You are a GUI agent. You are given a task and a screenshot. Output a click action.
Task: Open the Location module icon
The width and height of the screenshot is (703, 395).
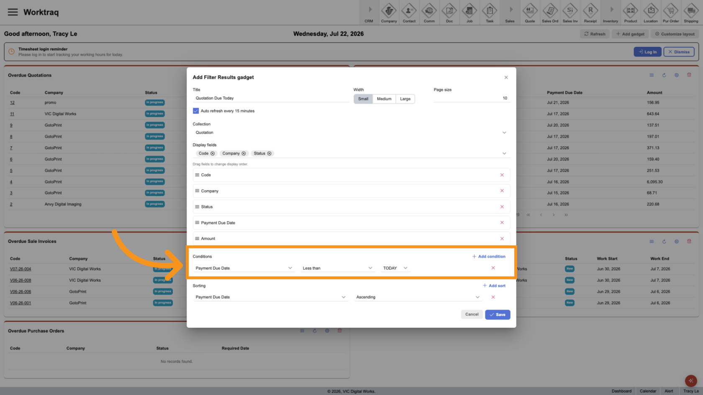click(x=650, y=13)
